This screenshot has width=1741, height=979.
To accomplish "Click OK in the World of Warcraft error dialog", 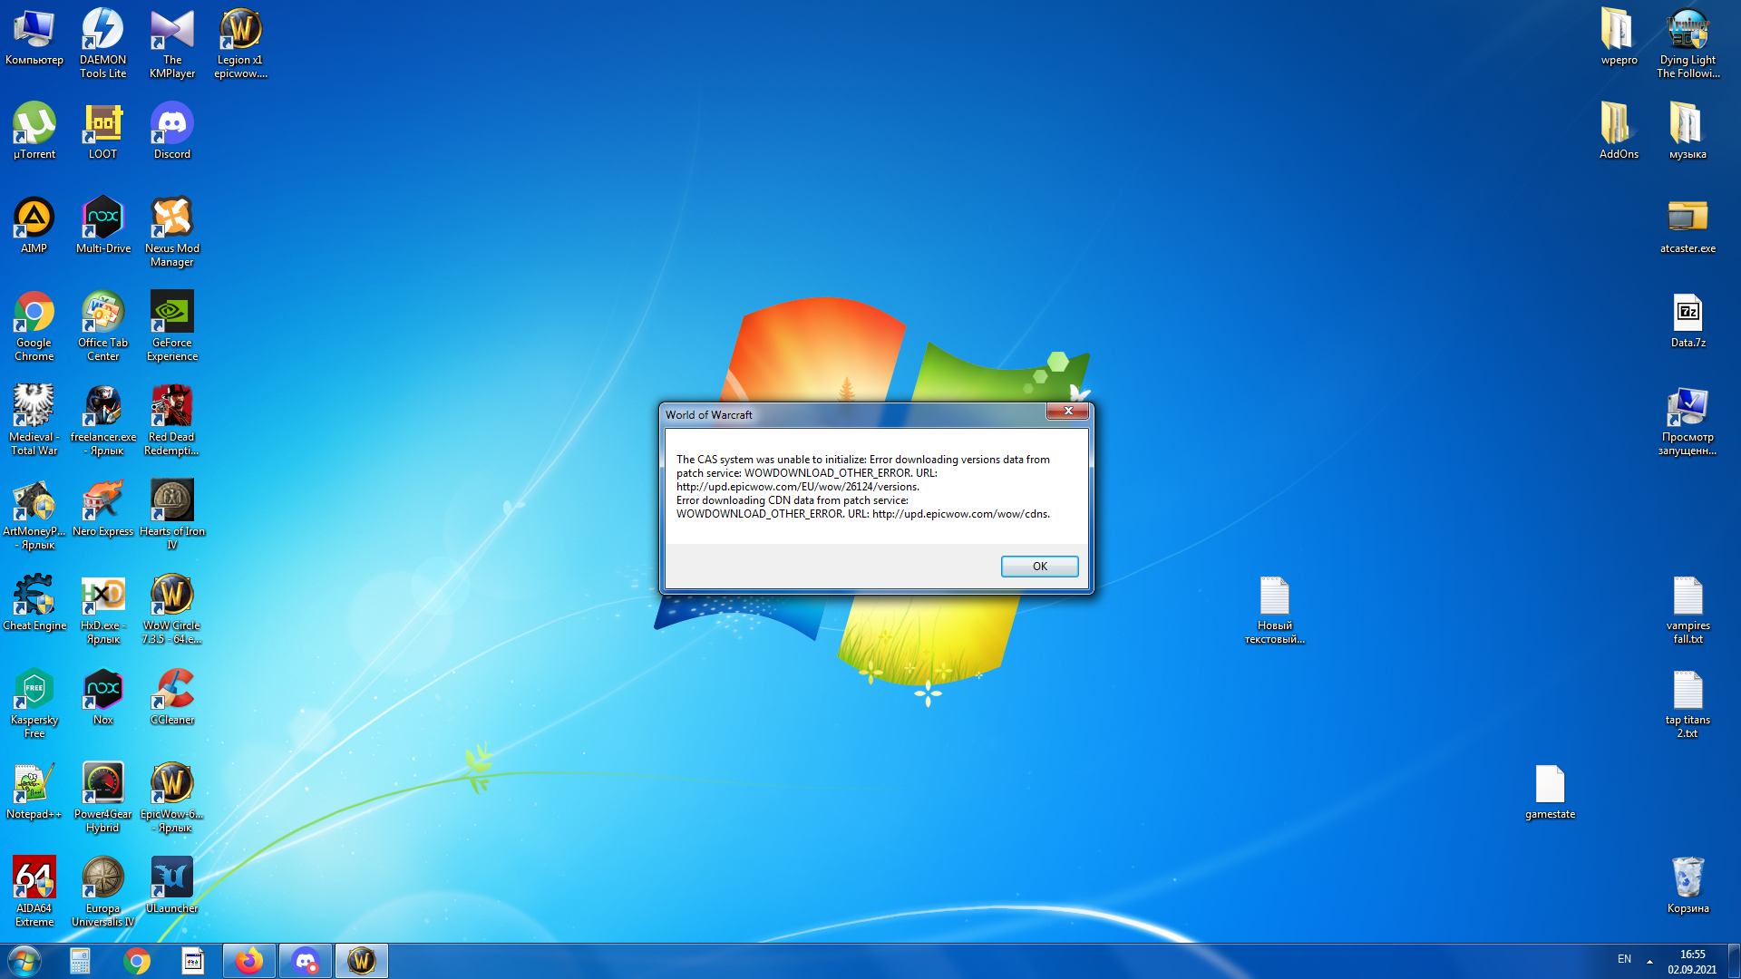I will [1039, 567].
